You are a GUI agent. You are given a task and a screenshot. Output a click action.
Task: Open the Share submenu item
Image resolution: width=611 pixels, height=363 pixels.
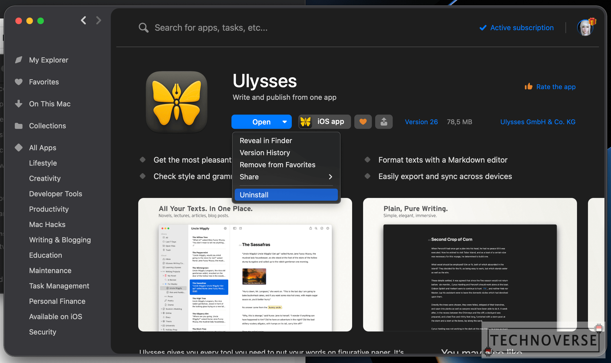[286, 177]
